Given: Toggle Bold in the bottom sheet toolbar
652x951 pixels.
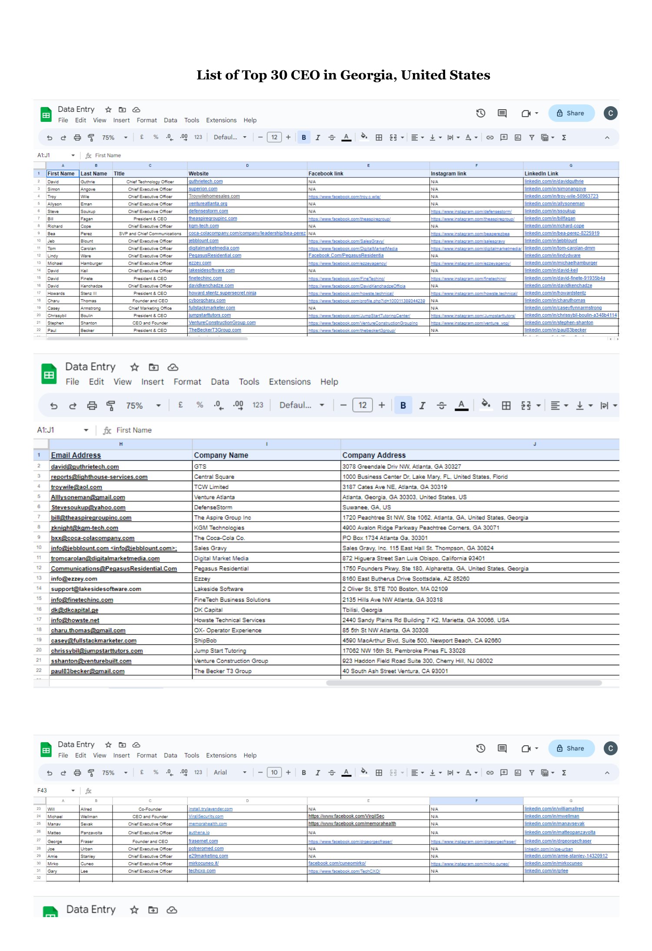Looking at the screenshot, I should 304,773.
